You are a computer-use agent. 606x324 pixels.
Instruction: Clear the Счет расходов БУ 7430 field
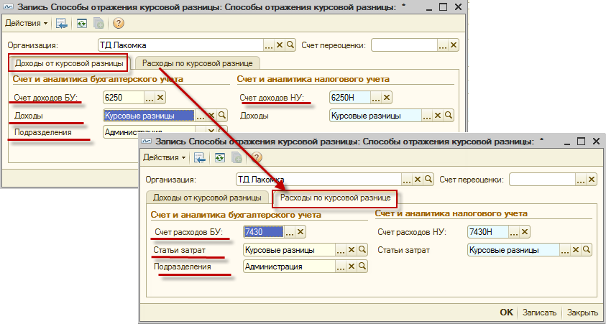click(301, 231)
